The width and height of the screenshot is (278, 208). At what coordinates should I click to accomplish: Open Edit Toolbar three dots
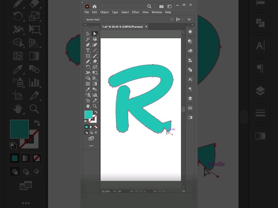91,146
